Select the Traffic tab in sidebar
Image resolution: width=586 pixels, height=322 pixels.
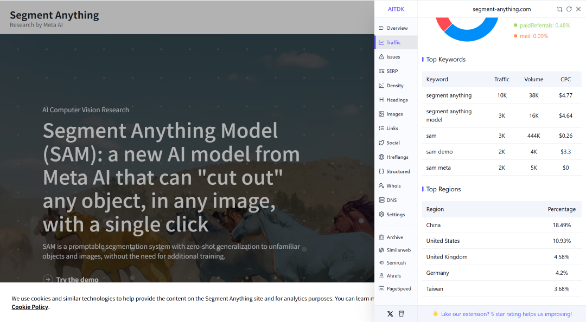tap(396, 42)
